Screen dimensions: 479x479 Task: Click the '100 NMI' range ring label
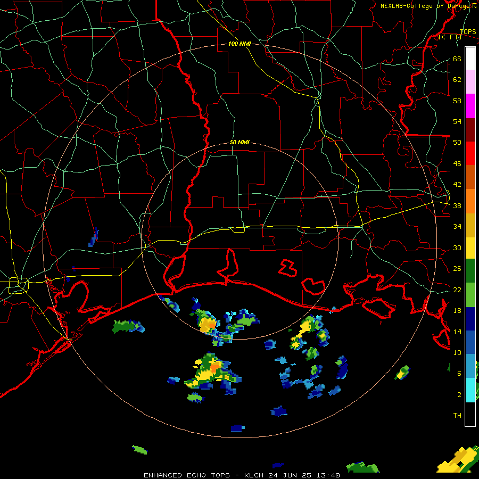point(240,44)
